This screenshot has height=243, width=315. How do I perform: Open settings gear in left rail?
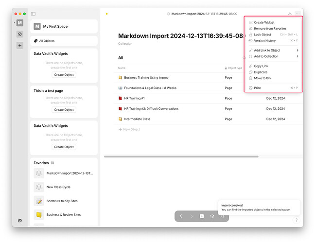click(x=20, y=221)
